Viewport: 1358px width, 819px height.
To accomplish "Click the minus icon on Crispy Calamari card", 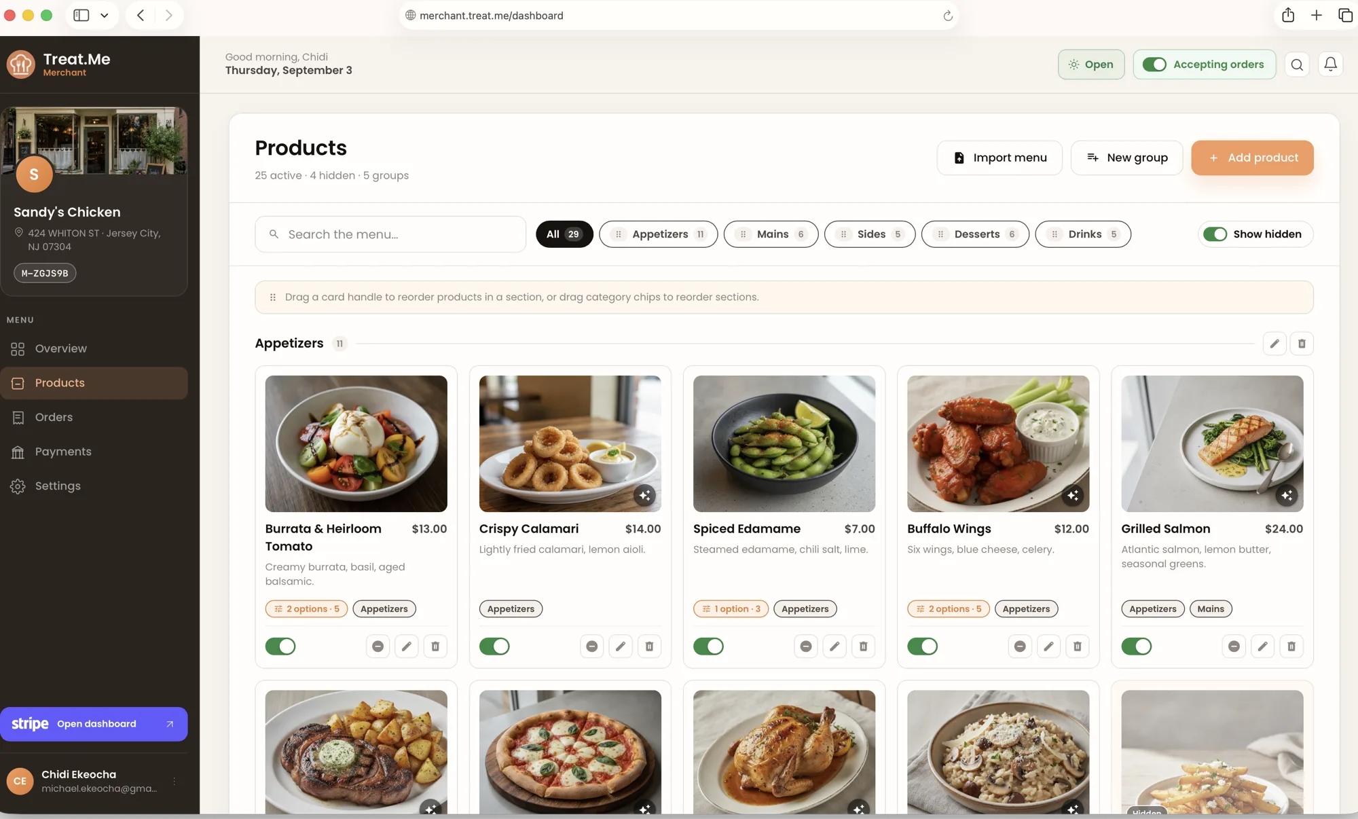I will coord(592,647).
